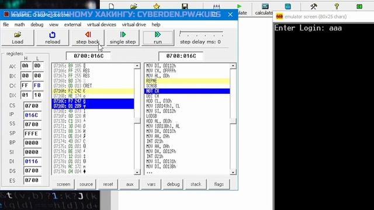Click the Load button with folder icon
The image size is (374, 210).
pos(18,37)
